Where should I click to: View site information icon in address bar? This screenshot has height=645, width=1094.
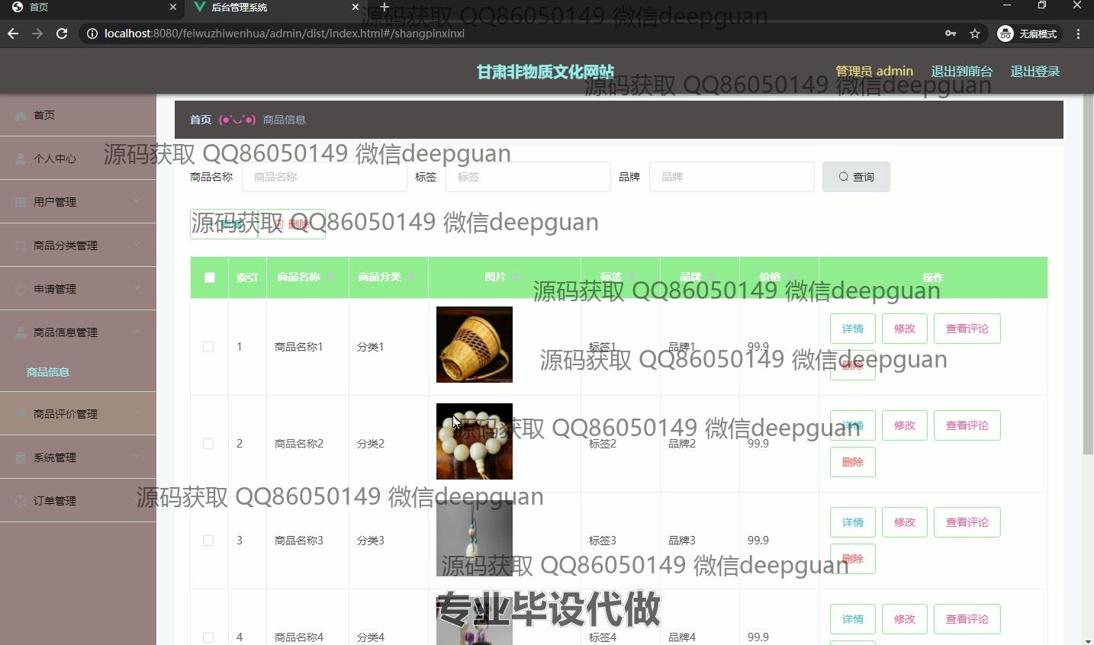(x=92, y=34)
